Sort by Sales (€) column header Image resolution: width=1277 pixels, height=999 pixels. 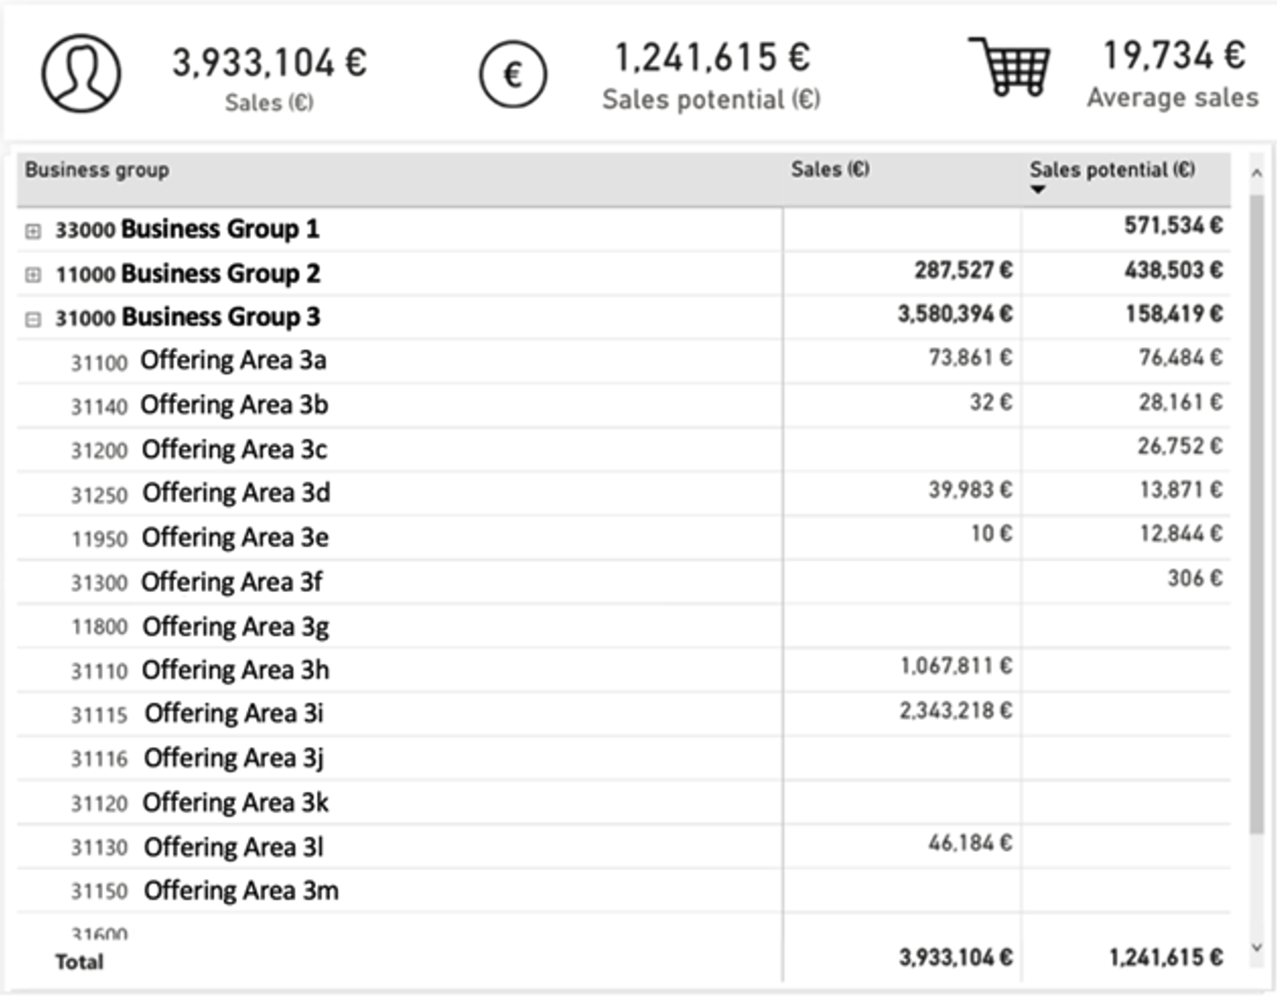click(830, 170)
